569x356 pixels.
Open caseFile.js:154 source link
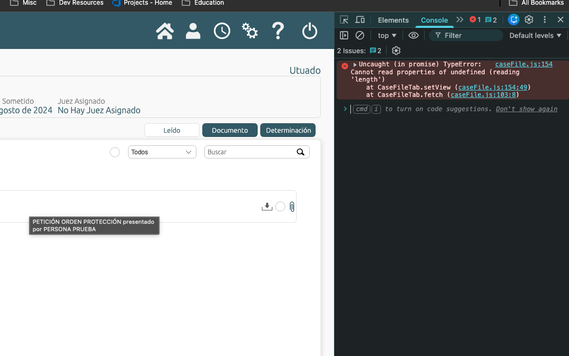coord(524,64)
